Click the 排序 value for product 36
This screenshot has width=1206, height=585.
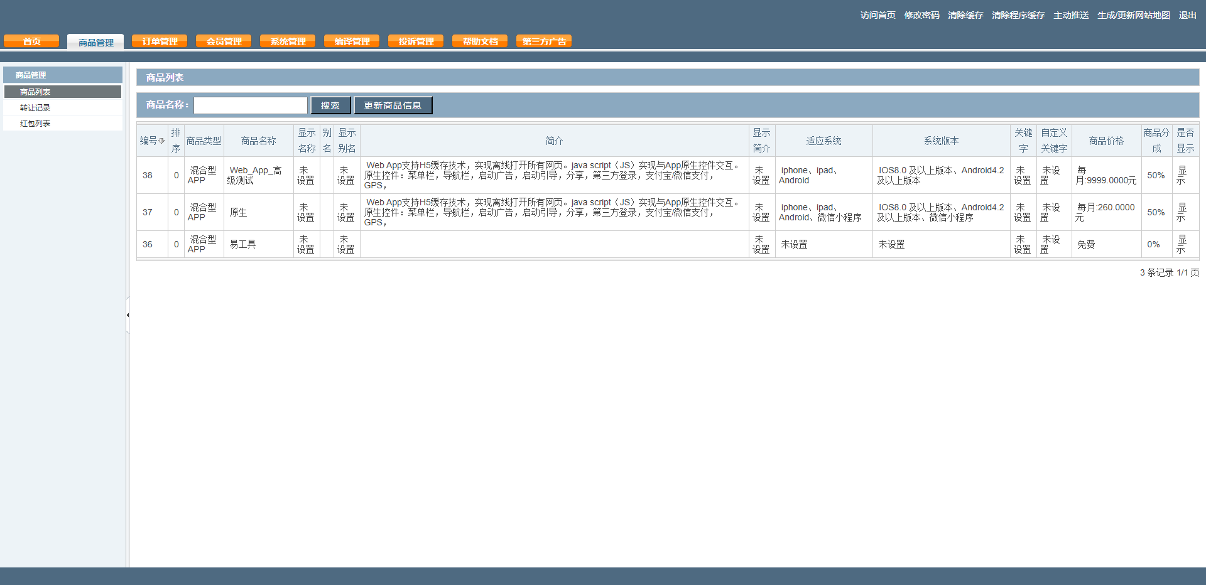point(176,244)
